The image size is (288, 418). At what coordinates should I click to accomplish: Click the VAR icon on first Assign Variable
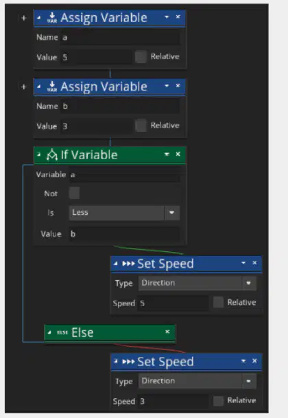[x=52, y=17]
